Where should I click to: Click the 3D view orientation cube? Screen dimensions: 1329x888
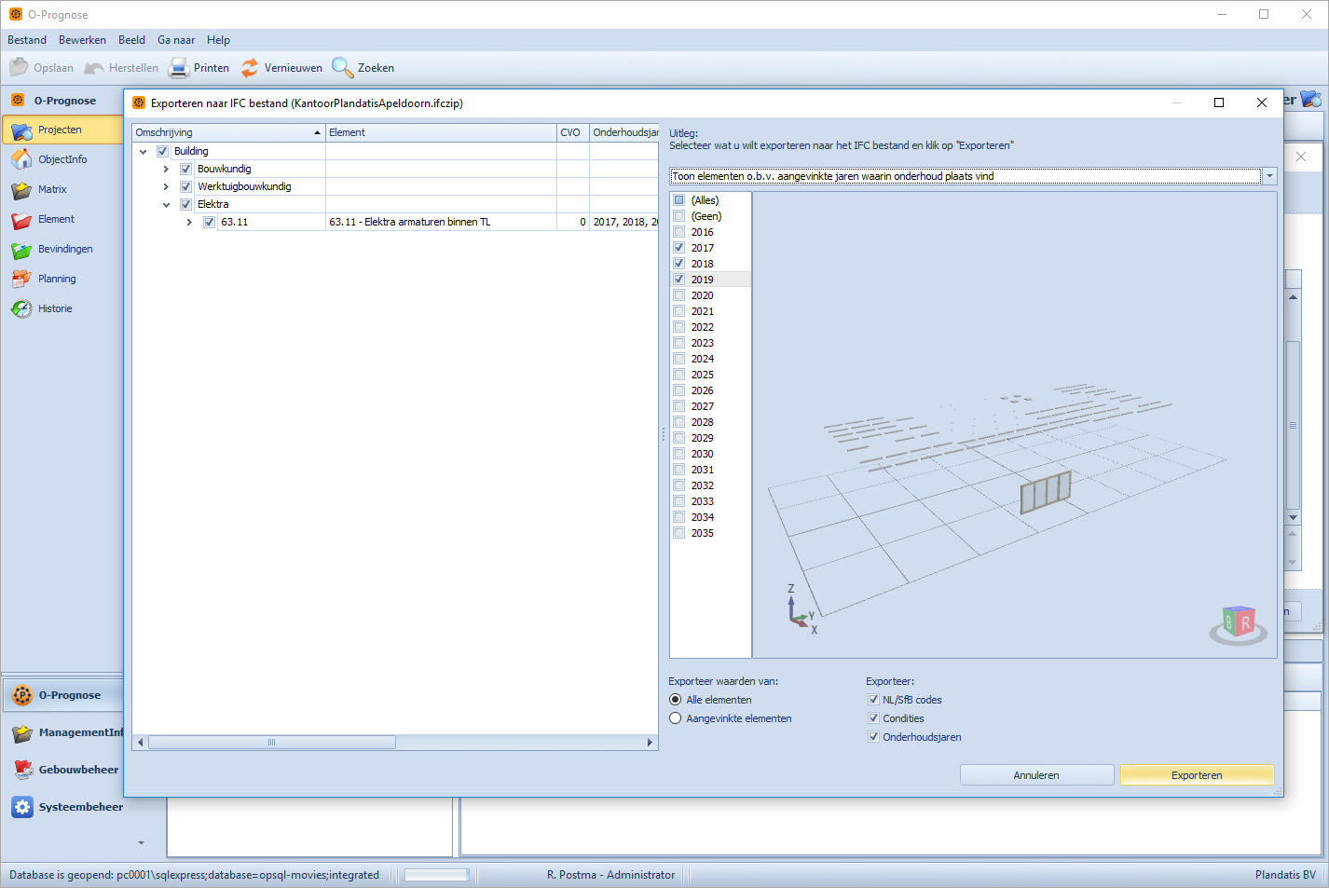pyautogui.click(x=1239, y=623)
